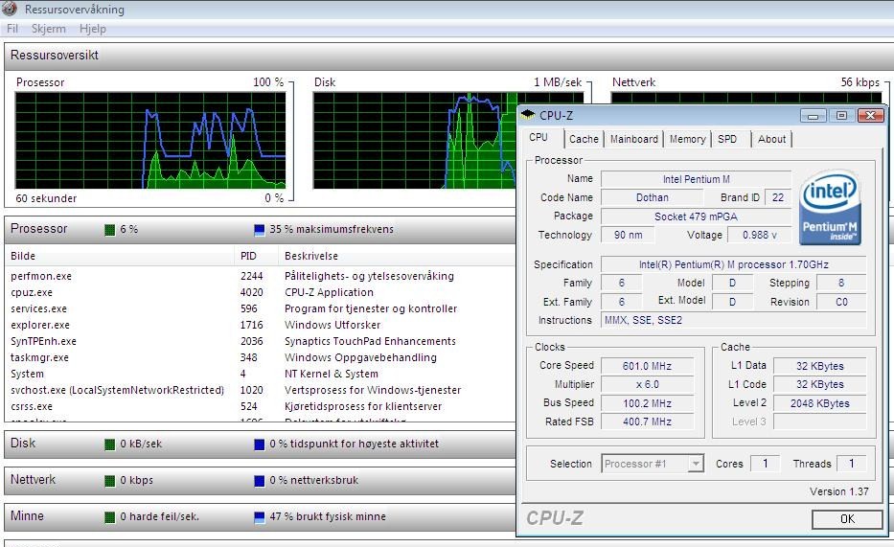Select the SynTPEnh.exe process row
The height and width of the screenshot is (547, 894).
coord(261,341)
